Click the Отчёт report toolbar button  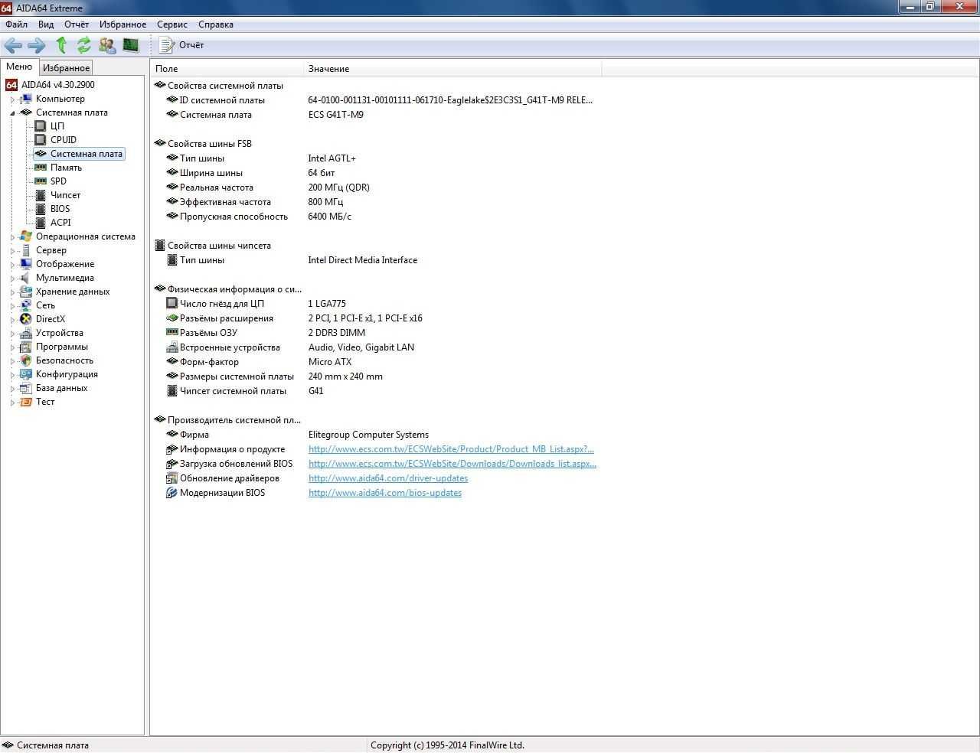(181, 45)
